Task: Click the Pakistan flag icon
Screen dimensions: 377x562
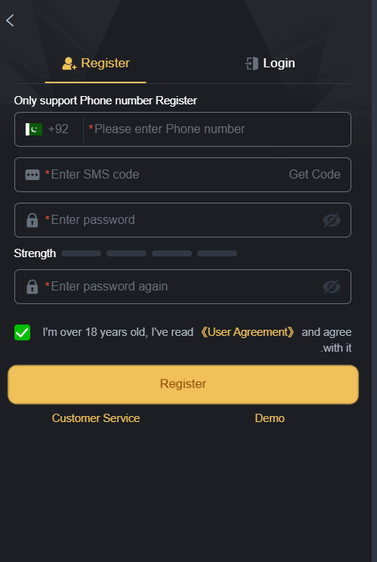Action: pos(34,129)
